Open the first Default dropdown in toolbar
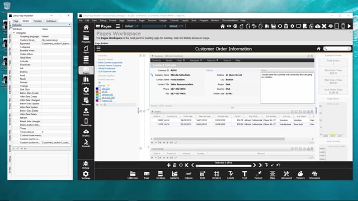The height and width of the screenshot is (201, 358). click(131, 26)
